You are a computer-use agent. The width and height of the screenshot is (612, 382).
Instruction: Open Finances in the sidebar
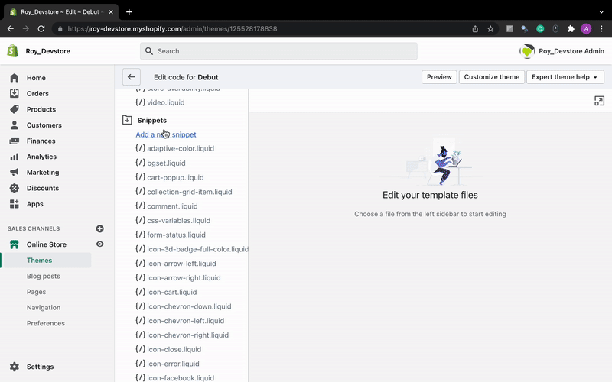41,141
